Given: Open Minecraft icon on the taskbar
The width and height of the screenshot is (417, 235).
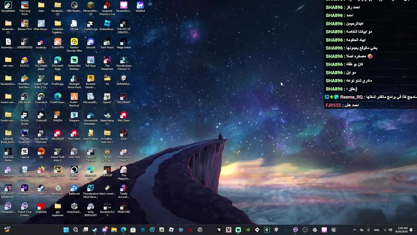Looking at the screenshot, I should pos(229,230).
